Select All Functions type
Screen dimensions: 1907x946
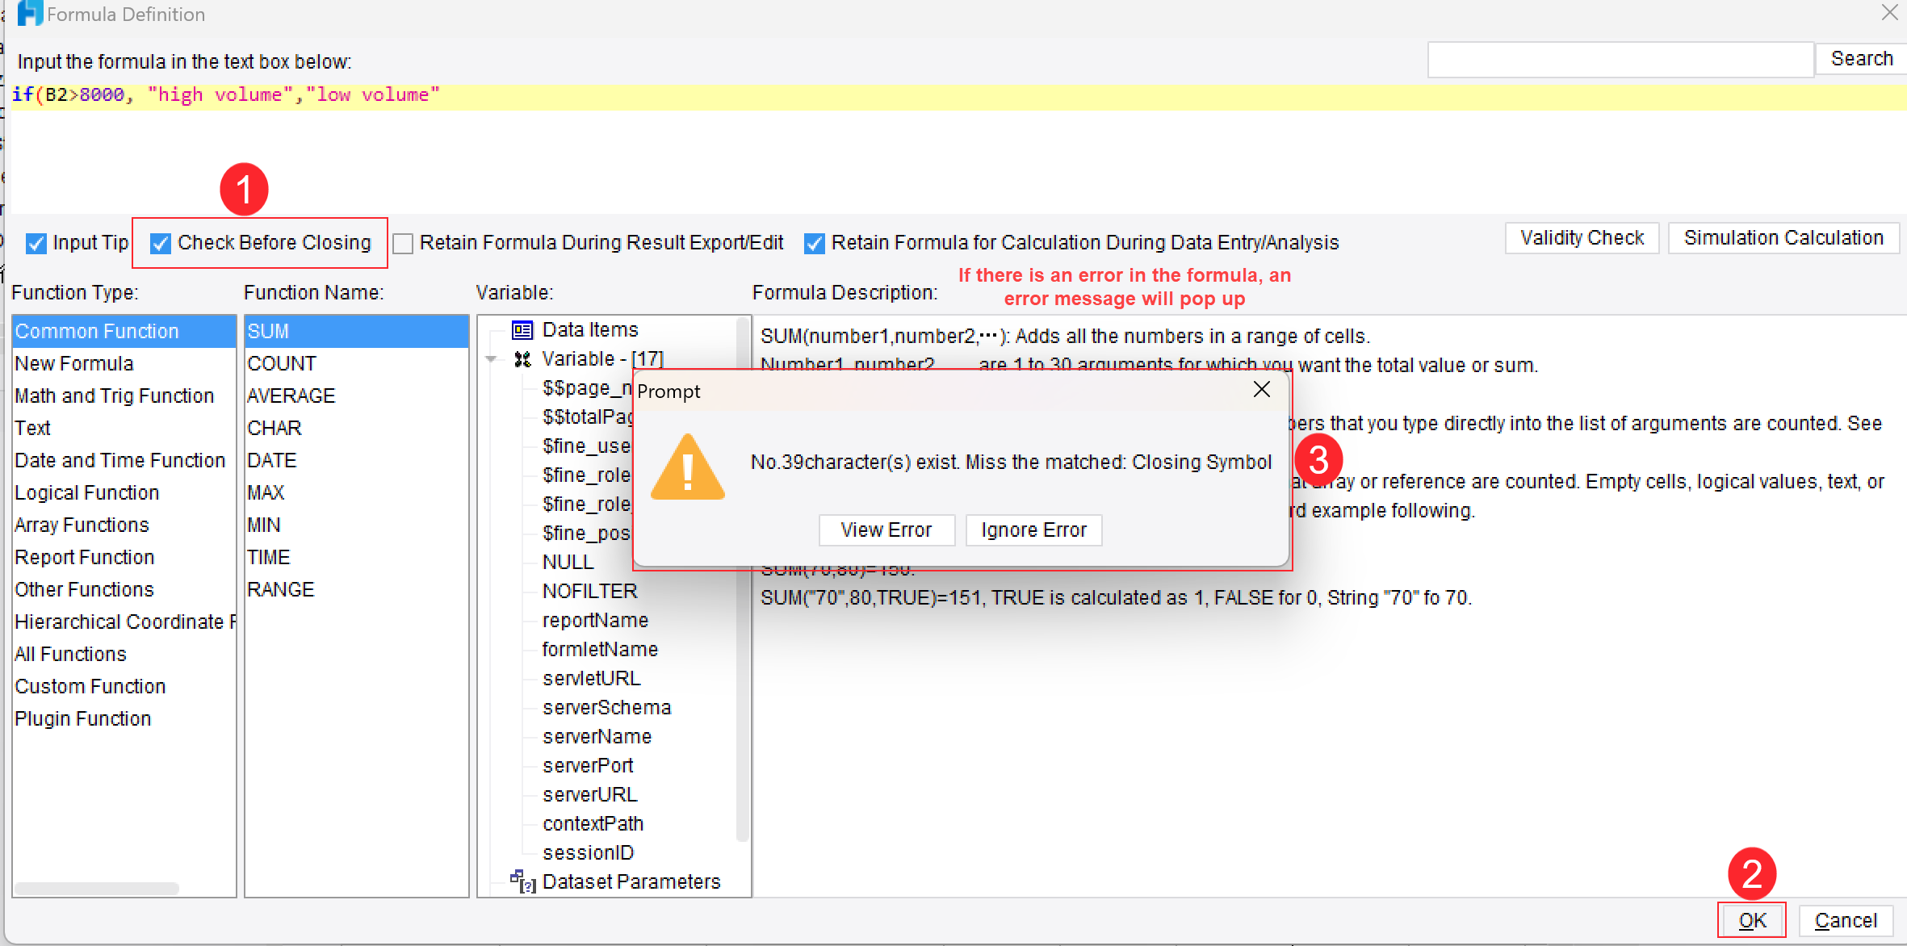124,655
